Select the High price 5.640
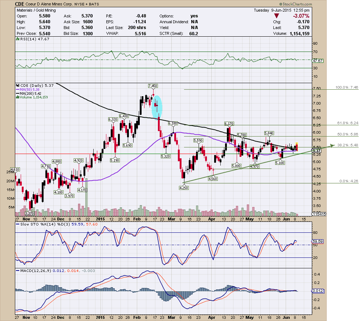363x321 pixels. point(44,22)
